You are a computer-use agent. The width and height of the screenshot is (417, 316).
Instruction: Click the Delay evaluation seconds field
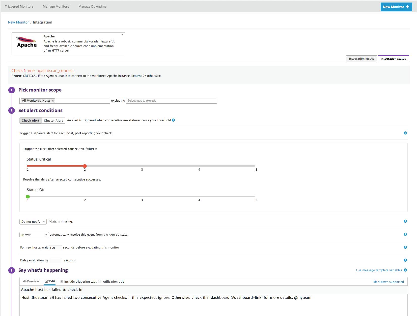click(55, 260)
